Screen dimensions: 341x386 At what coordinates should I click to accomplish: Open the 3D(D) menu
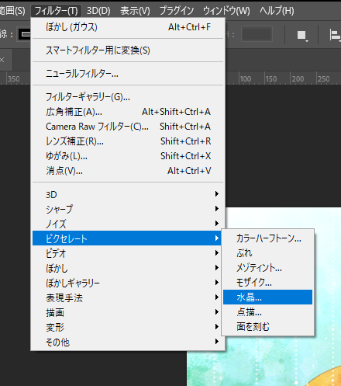98,11
